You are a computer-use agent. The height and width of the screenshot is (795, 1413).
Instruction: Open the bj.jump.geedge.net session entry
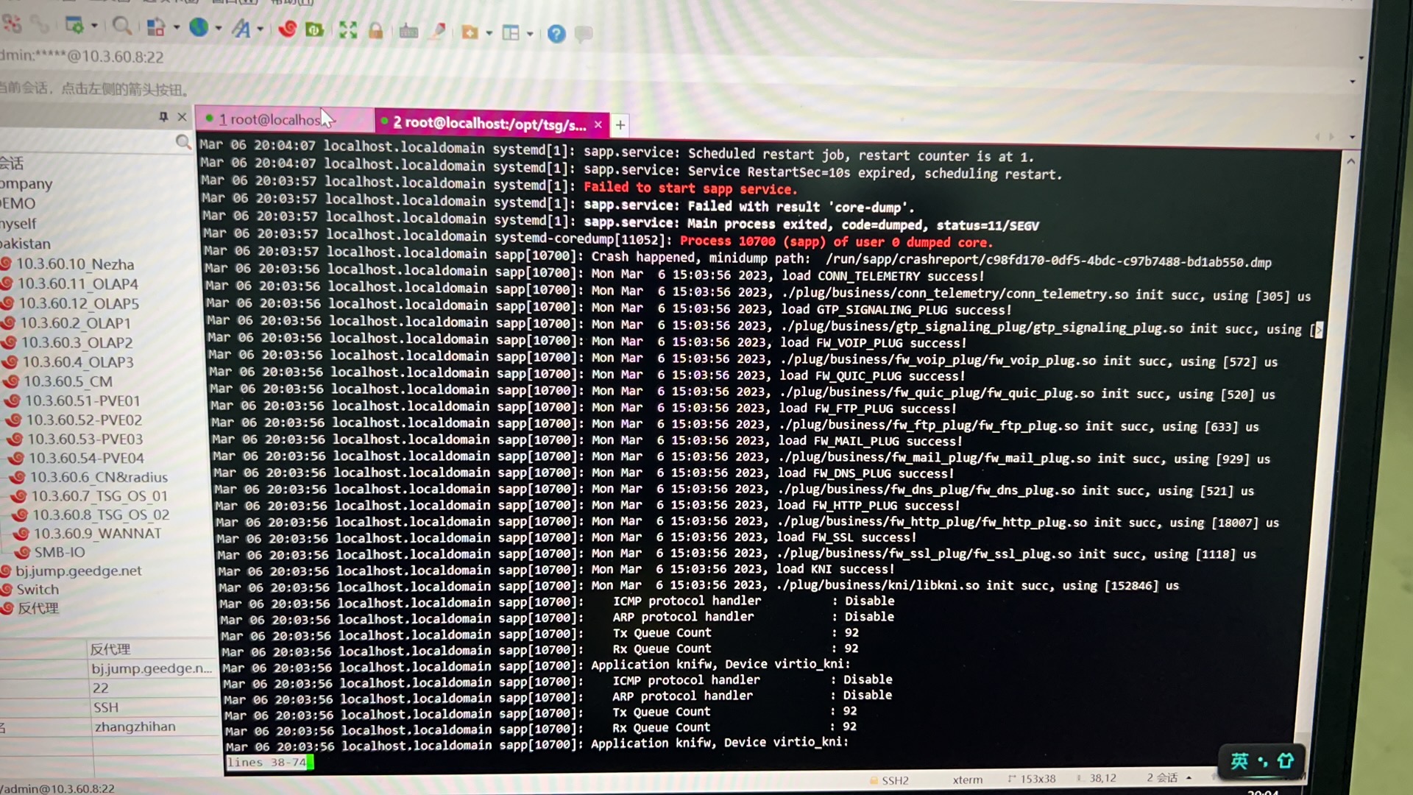point(78,570)
